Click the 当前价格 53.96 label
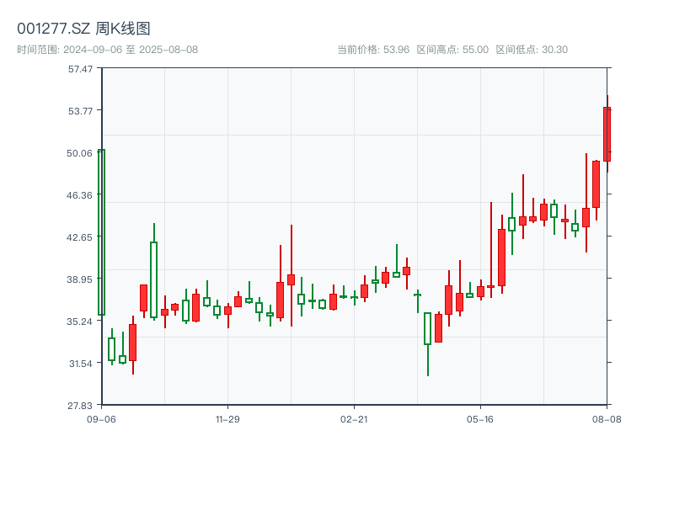This screenshot has width=674, height=505. (x=373, y=50)
